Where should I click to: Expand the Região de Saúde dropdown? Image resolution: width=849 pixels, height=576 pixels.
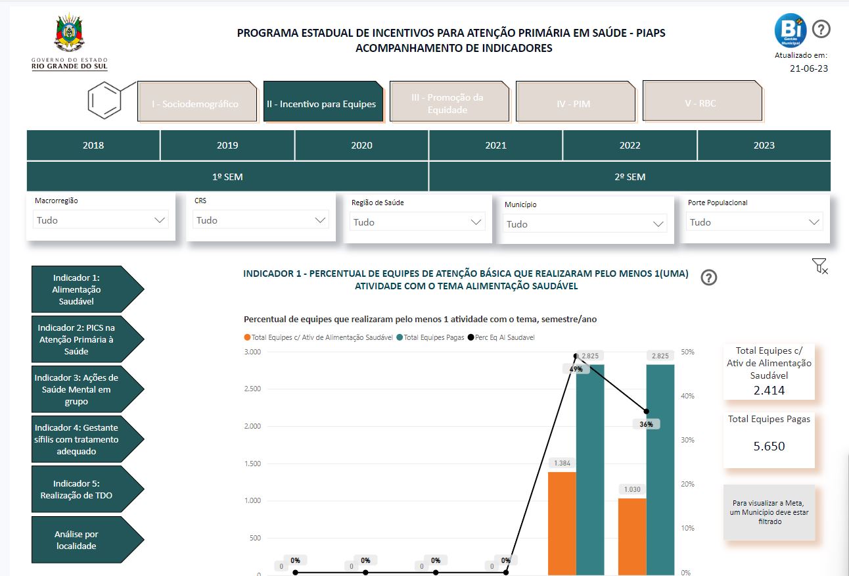pos(418,222)
